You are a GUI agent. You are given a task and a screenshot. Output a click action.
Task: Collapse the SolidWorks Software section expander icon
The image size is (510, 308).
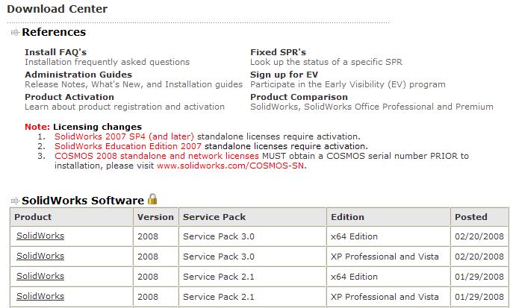(15, 201)
